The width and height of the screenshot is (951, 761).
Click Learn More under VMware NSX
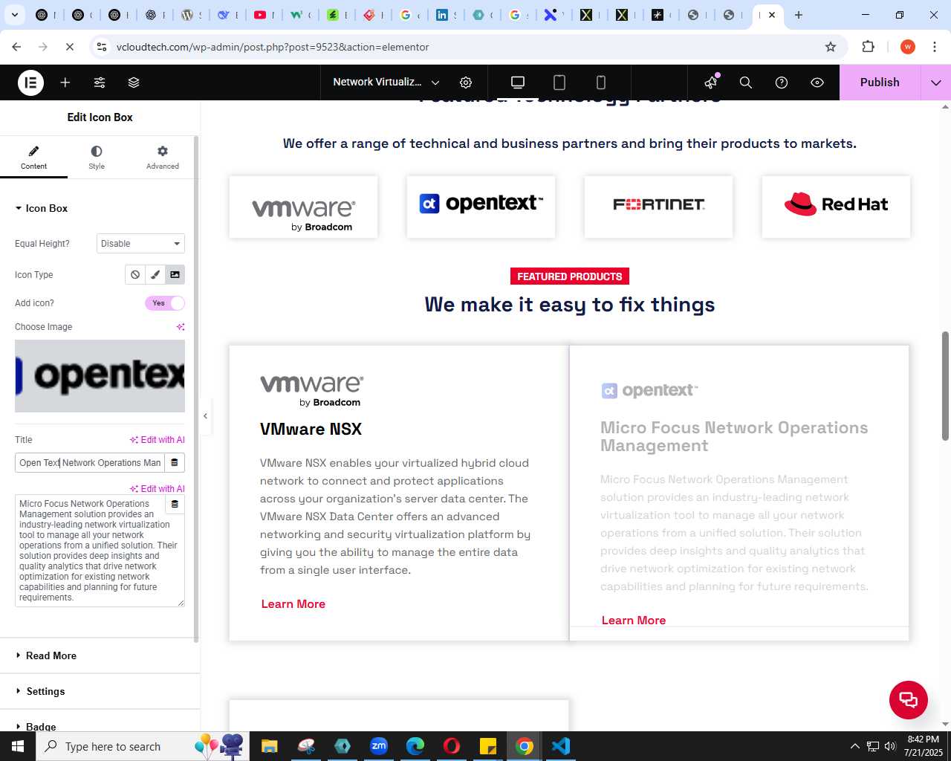pos(293,604)
